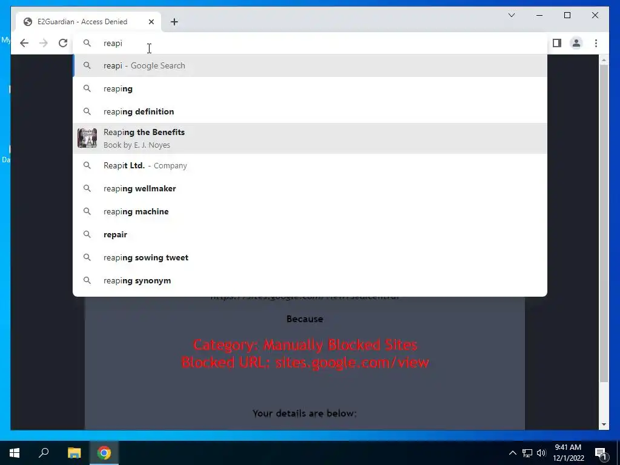The width and height of the screenshot is (620, 465).
Task: Click the Chrome forward arrow button
Action: coord(44,43)
